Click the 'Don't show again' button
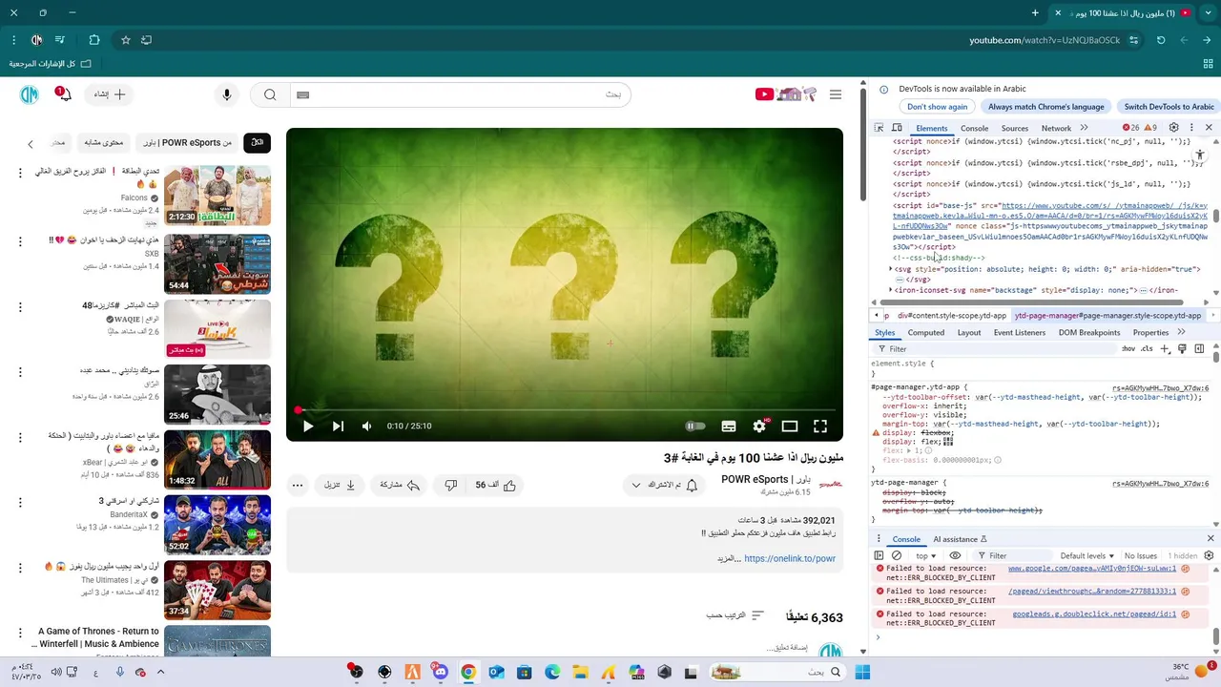Screen dimensions: 1221x687 (937, 107)
